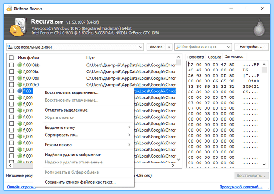The width and height of the screenshot is (274, 194).
Task: Click the hex view scrollbar down arrow
Action: point(264,164)
